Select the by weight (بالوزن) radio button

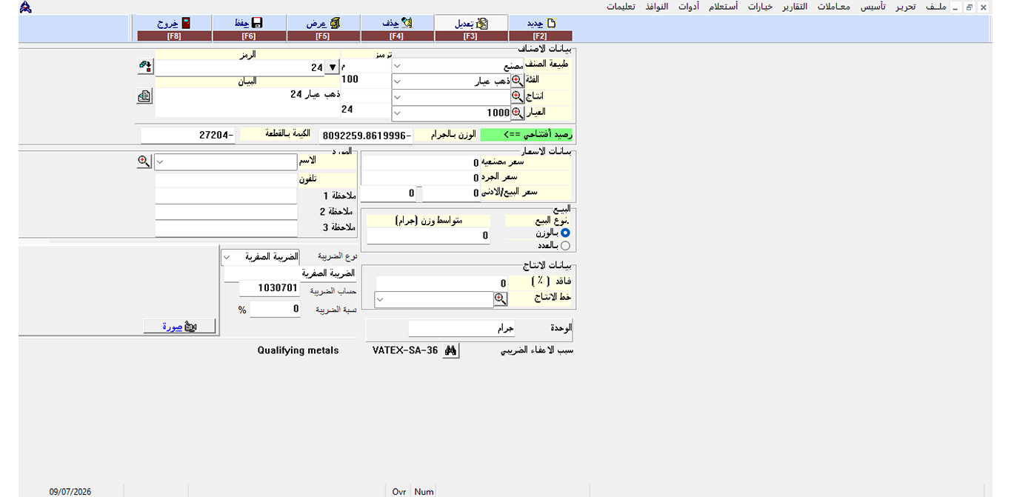[565, 233]
